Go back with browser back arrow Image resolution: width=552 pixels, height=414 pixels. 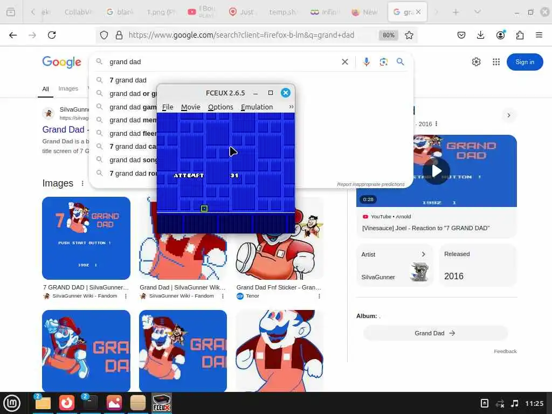pyautogui.click(x=13, y=35)
